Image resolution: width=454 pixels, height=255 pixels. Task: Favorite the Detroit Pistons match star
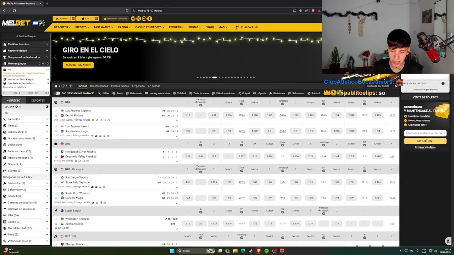click(56, 115)
